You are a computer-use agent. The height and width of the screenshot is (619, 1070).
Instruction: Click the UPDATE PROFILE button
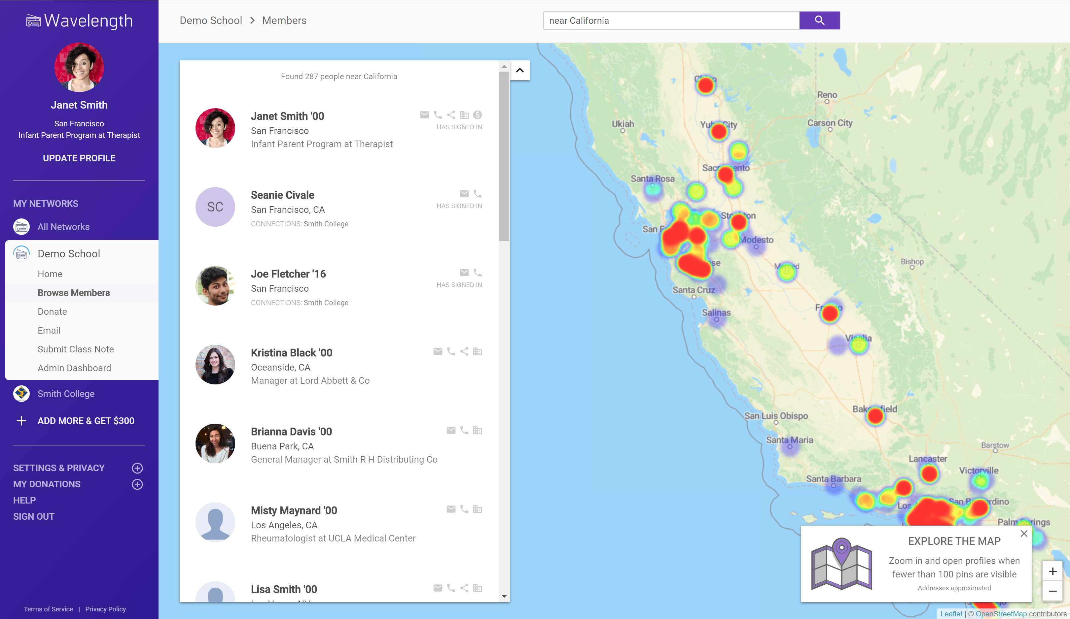point(79,158)
